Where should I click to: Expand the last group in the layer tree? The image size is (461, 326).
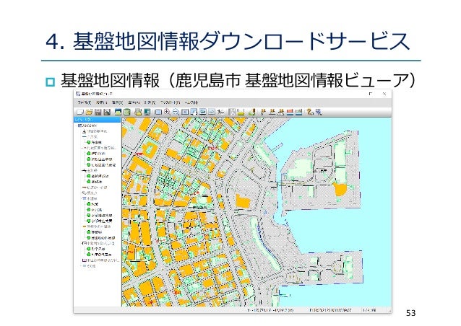coord(82,265)
